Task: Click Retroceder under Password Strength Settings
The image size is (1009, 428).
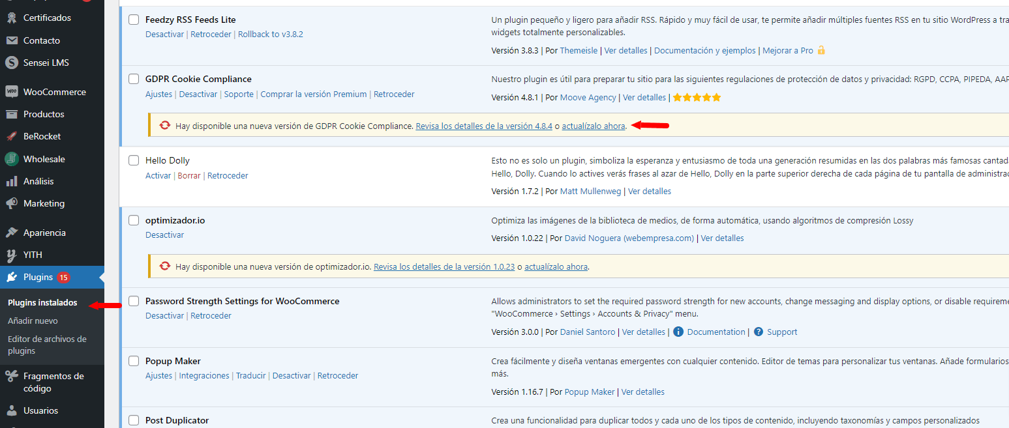Action: click(211, 315)
